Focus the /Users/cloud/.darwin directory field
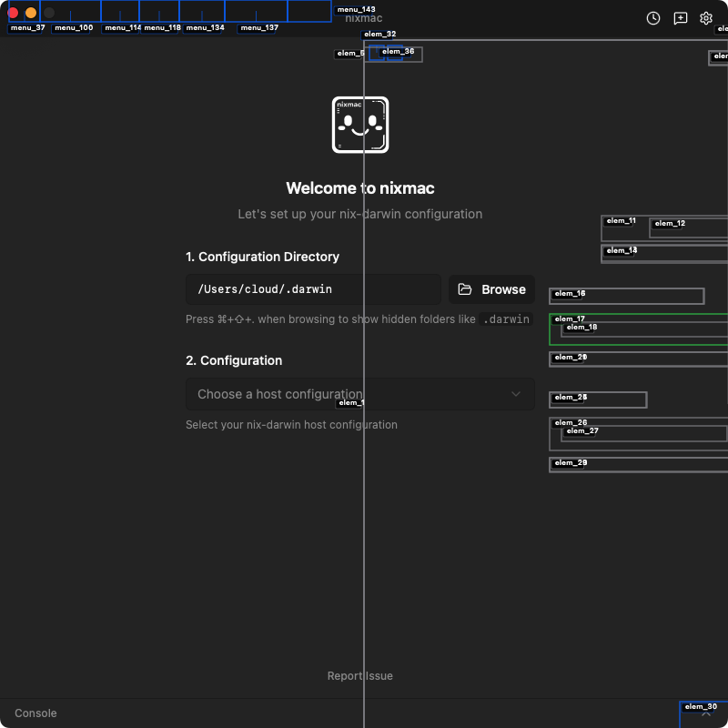The image size is (728, 728). (313, 289)
